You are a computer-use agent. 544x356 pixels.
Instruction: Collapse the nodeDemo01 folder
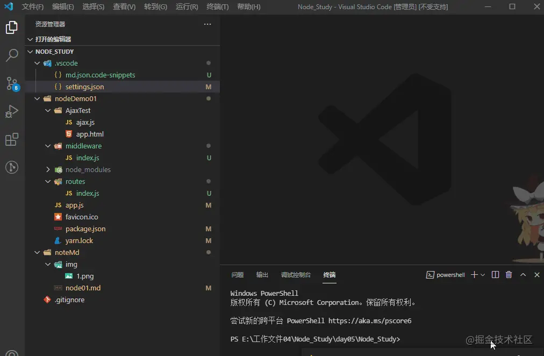tap(37, 98)
